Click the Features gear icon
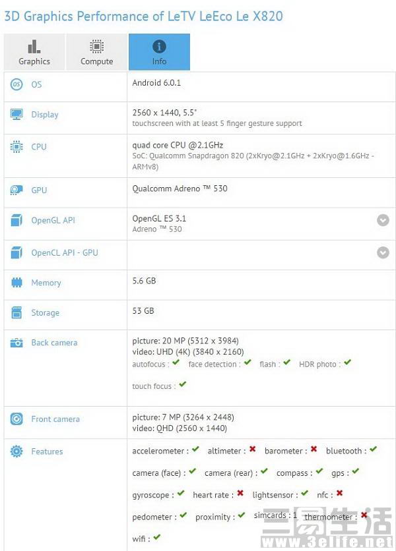This screenshot has width=396, height=551. pyautogui.click(x=16, y=451)
